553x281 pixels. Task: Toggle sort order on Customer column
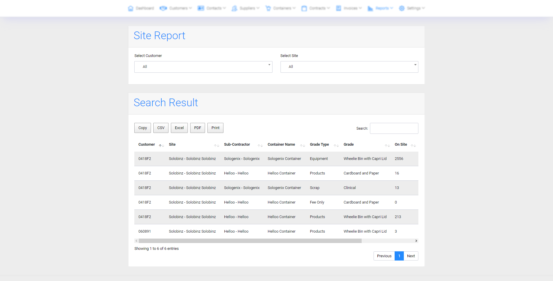[147, 145]
